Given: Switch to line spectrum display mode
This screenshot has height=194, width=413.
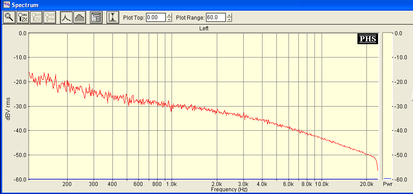Looking at the screenshot, I should coord(66,17).
